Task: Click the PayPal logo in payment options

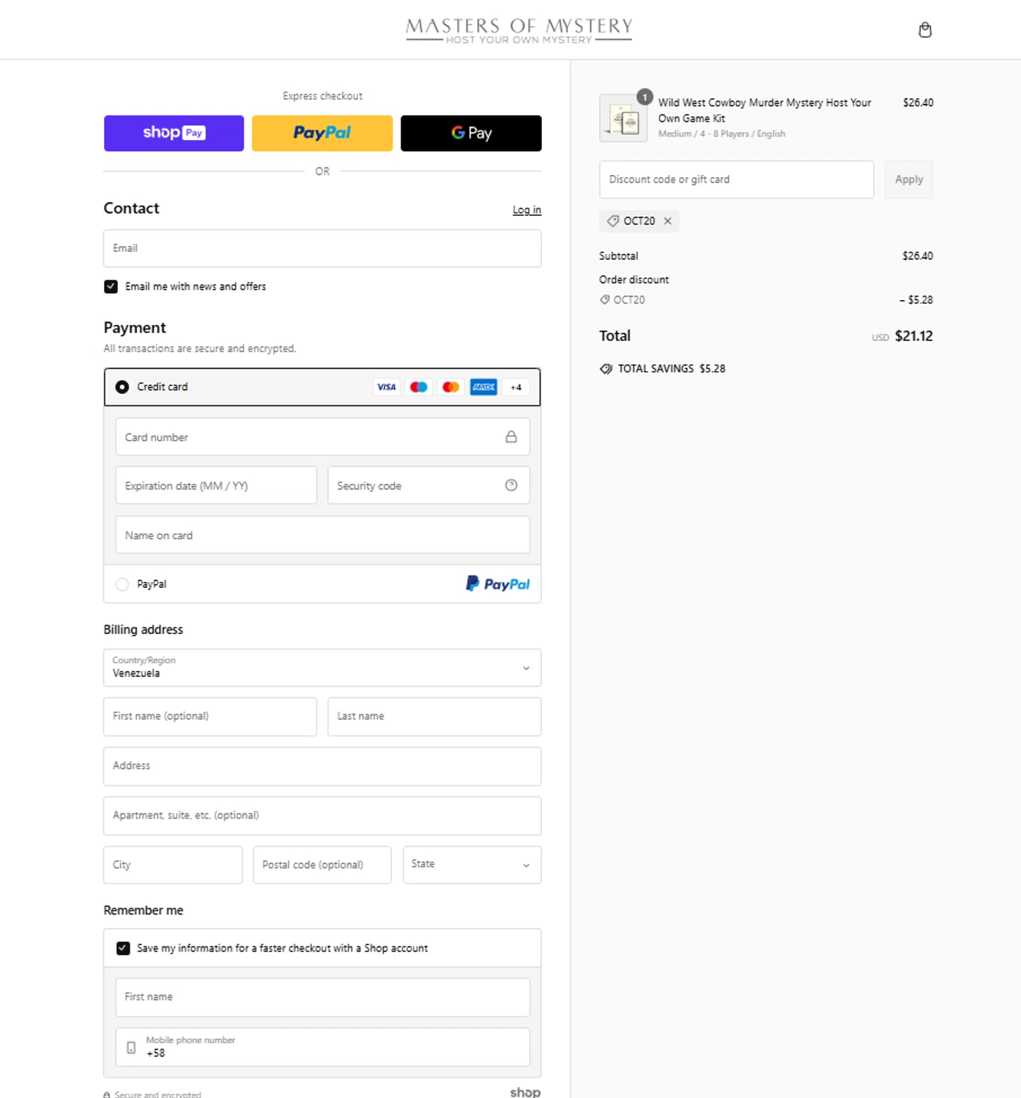Action: 498,584
